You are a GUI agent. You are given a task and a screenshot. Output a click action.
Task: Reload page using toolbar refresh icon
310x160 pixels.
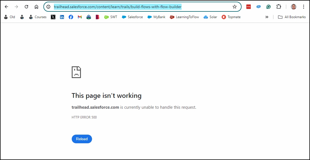pos(26,7)
